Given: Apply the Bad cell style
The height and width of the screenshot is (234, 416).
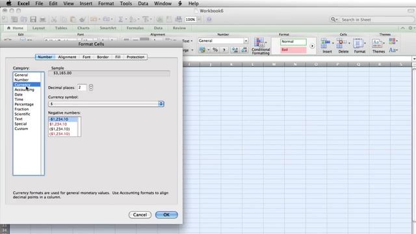Looking at the screenshot, I should click(293, 50).
